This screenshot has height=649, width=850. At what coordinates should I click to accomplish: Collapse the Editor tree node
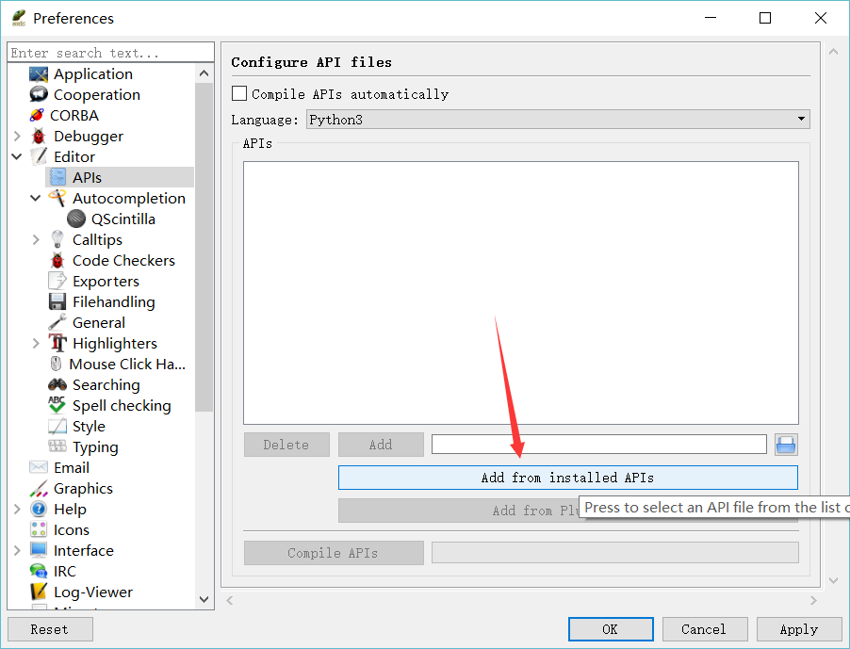[x=17, y=157]
